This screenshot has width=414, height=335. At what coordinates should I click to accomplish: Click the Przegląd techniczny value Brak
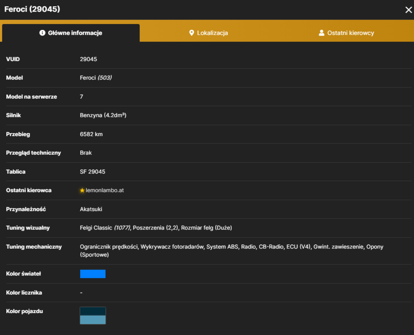(86, 153)
